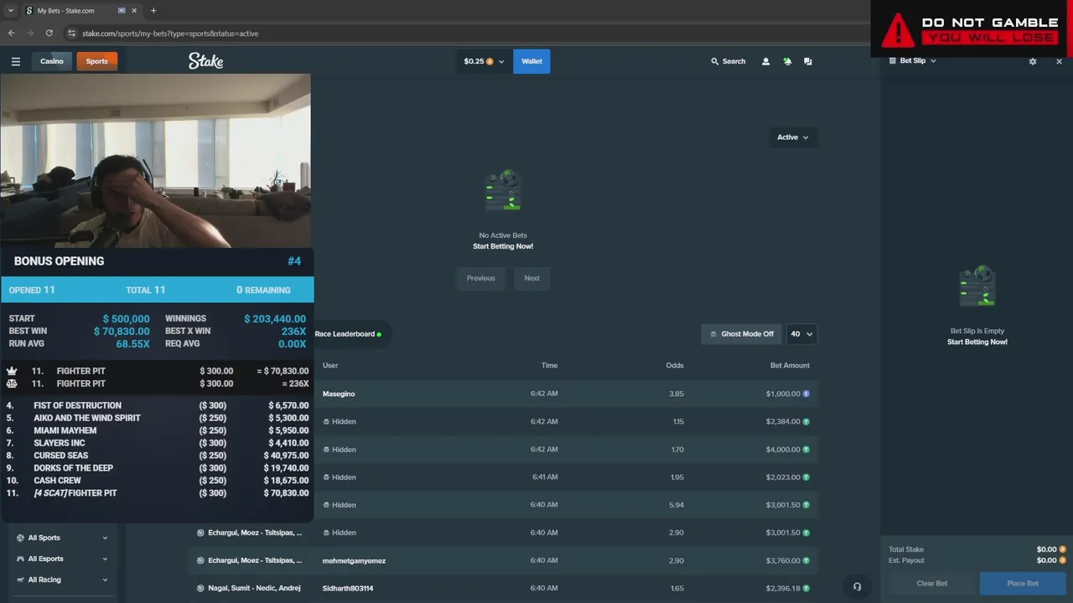Viewport: 1073px width, 603px height.
Task: Open the 40 rows count dropdown
Action: coord(801,334)
